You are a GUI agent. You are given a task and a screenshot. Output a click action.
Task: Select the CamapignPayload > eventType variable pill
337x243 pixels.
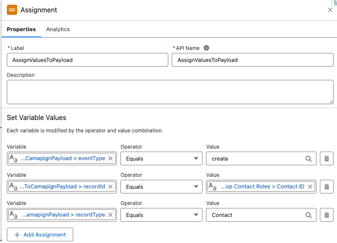pos(63,158)
